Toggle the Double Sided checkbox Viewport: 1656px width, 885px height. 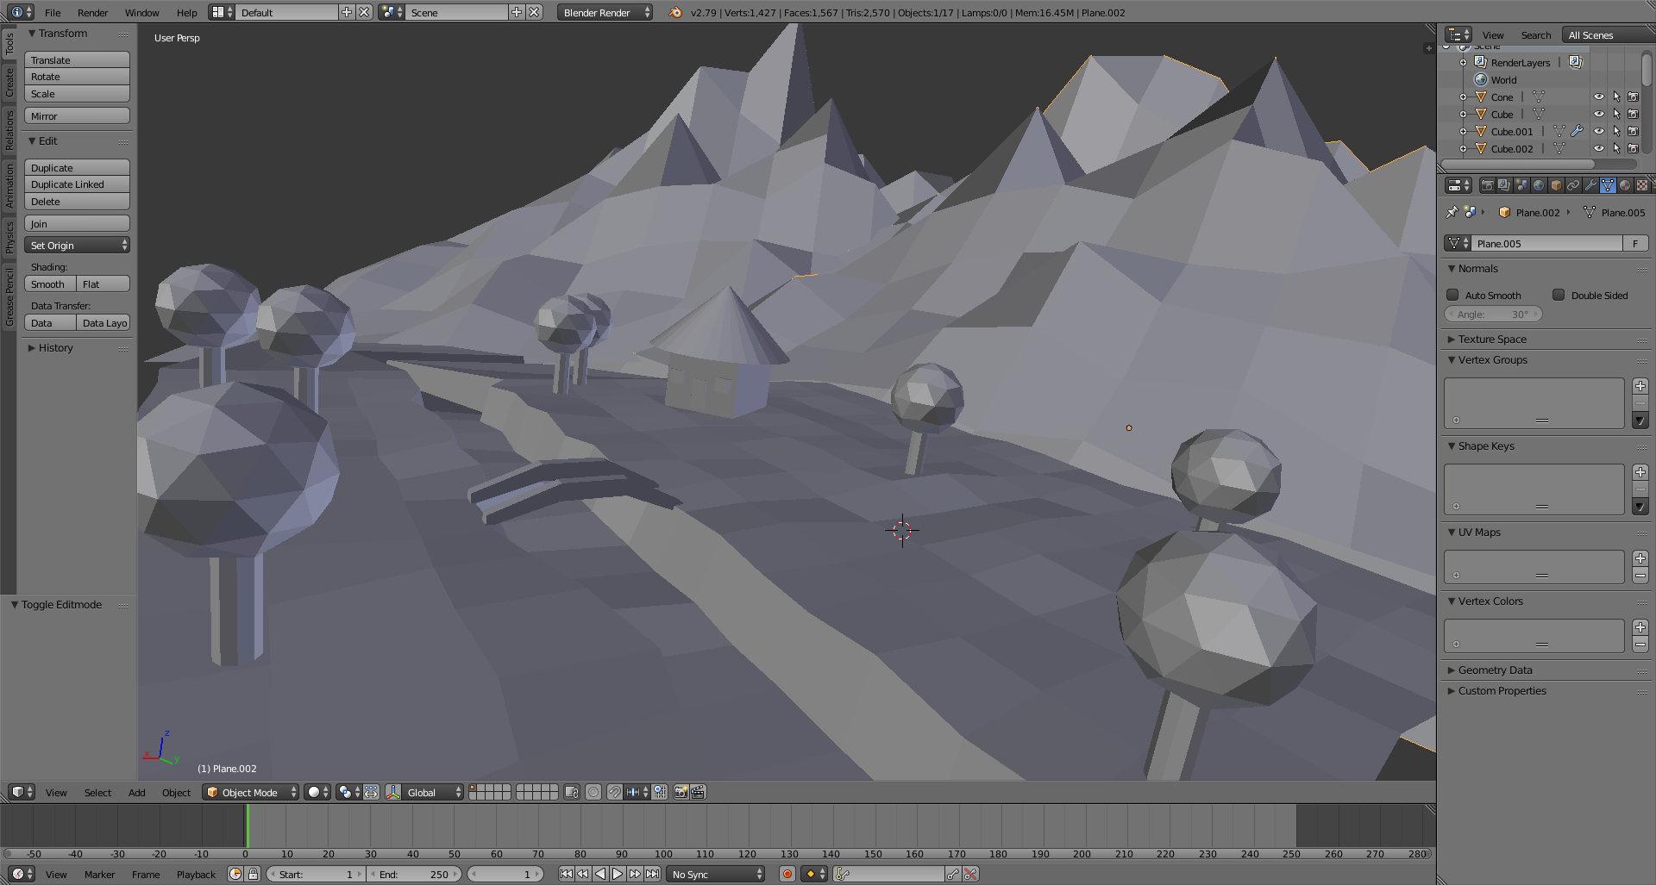coord(1559,295)
